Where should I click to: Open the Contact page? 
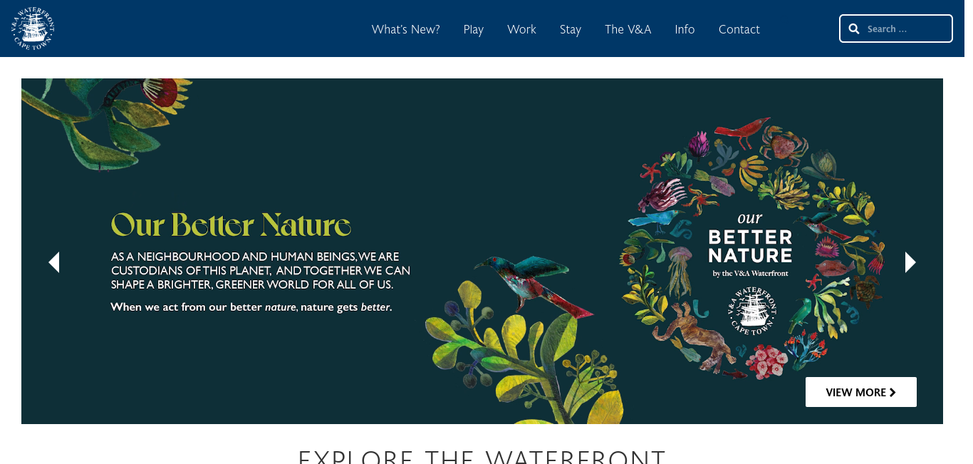pos(739,29)
